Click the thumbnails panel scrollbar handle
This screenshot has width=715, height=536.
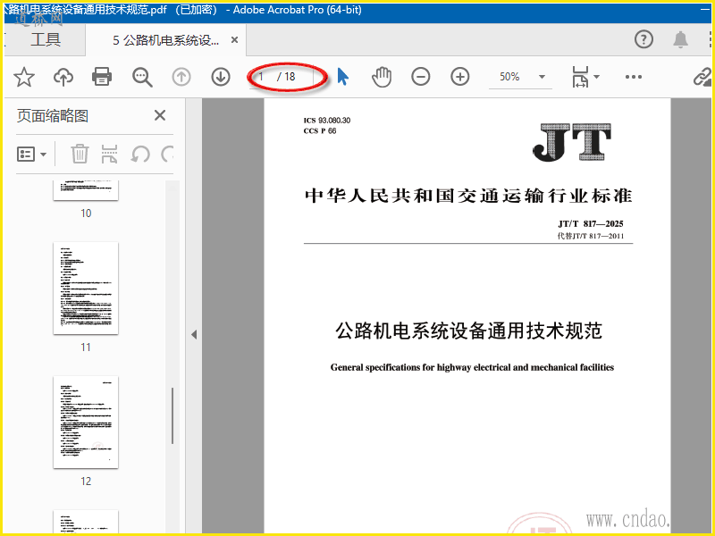(172, 415)
